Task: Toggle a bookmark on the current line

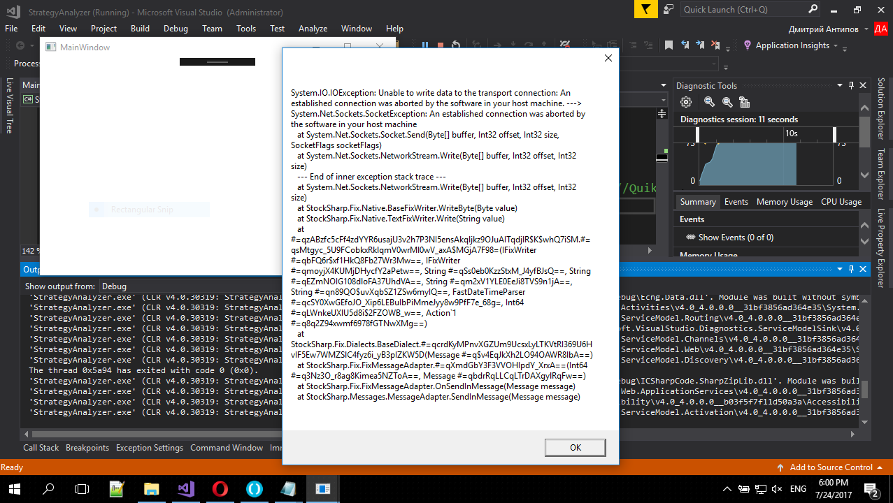Action: [x=669, y=45]
